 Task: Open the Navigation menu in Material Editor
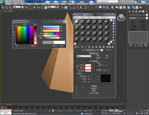pos(90,18)
